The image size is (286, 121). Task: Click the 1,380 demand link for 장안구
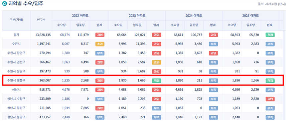click(66, 53)
